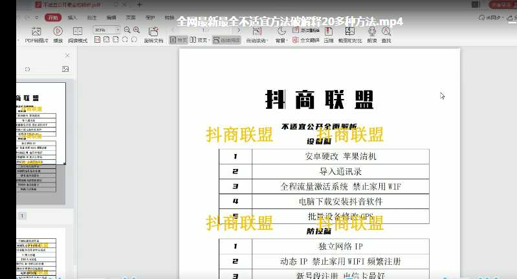Click the zoom in magnifier icon
Screen dimensions: 517x279
coord(137,30)
